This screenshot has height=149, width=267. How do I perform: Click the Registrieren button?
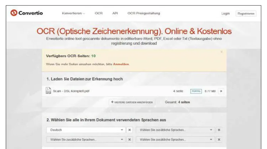[x=246, y=13]
